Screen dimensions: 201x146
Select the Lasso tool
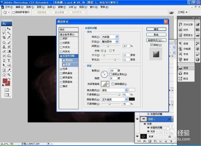coord(4,33)
